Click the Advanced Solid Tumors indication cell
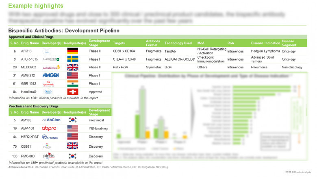This screenshot has height=179, width=317. [263, 59]
